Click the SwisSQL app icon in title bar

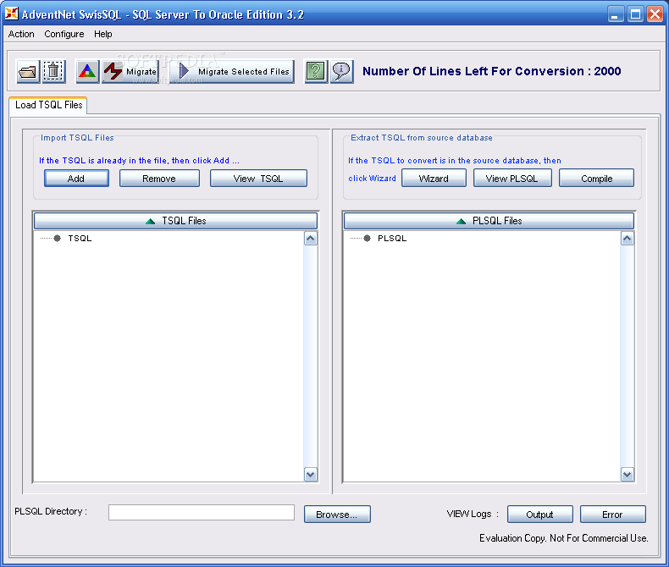11,14
